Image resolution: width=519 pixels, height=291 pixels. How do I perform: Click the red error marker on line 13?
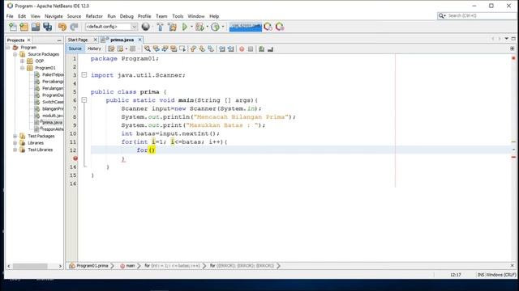coord(75,158)
